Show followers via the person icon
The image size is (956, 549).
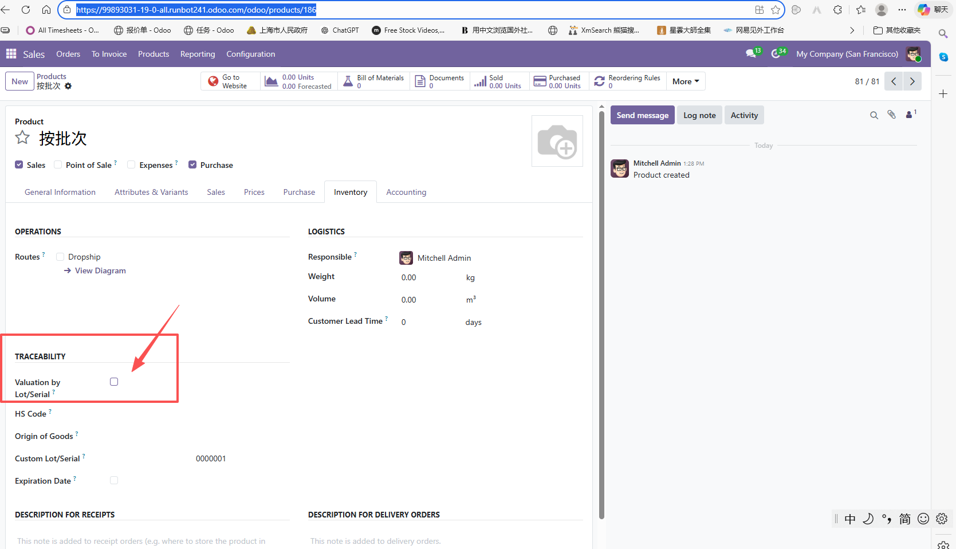click(909, 115)
